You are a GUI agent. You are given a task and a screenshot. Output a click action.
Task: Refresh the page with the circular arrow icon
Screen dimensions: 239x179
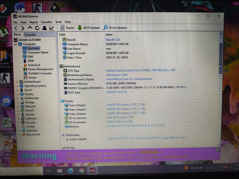click(37, 28)
